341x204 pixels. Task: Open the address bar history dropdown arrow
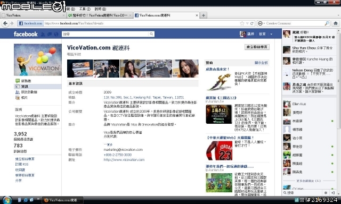coord(247,23)
